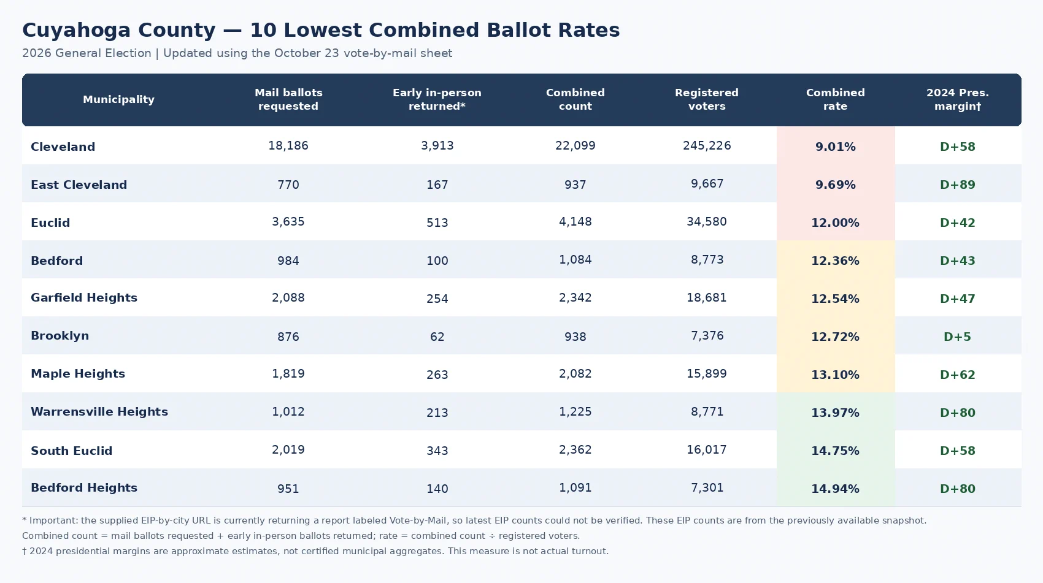Viewport: 1043px width, 583px height.
Task: Click Bedford's 12.36% yellow rate cell
Action: [x=836, y=260]
